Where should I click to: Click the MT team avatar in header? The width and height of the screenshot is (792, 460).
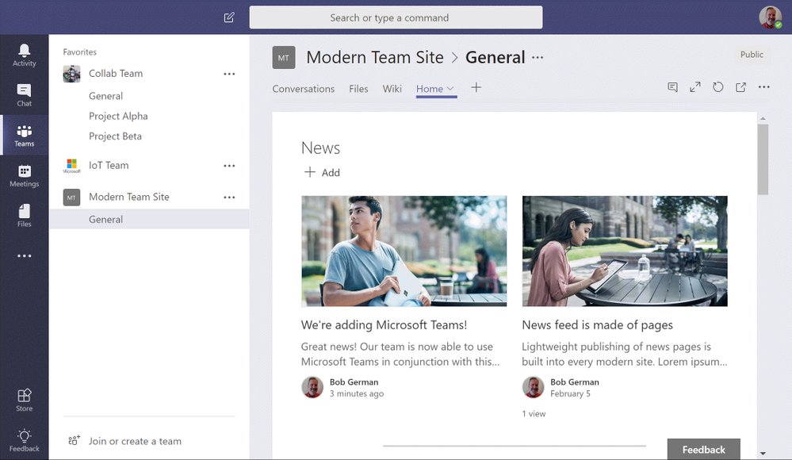click(284, 58)
